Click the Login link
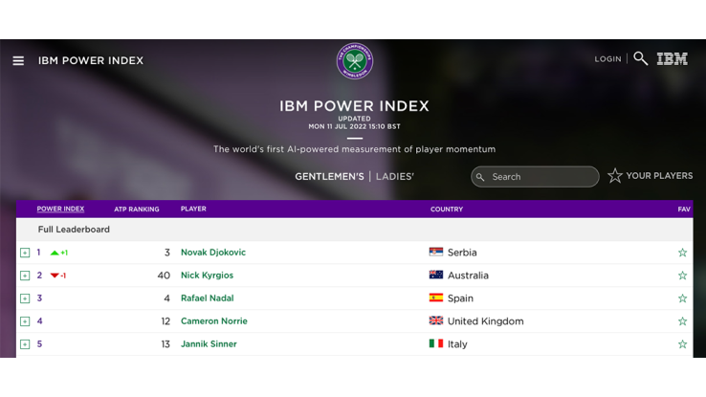The image size is (706, 397). [x=607, y=59]
